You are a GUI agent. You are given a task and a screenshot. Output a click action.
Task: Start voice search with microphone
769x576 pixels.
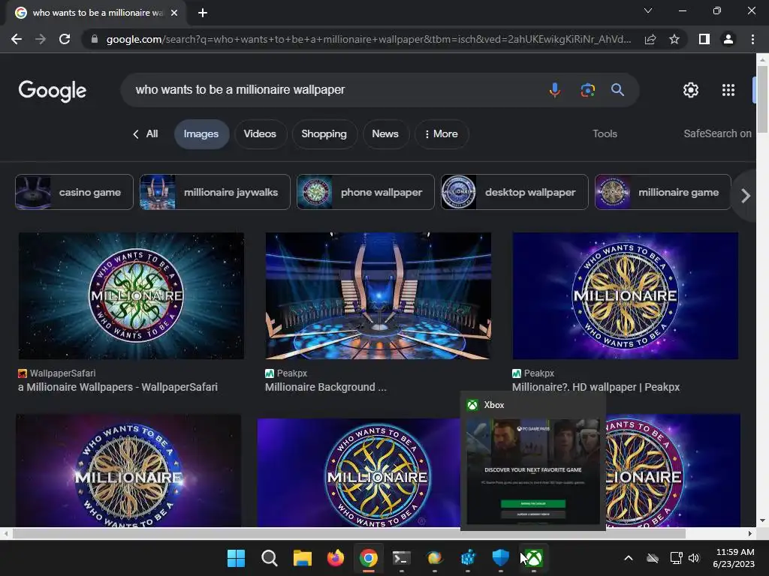click(555, 90)
